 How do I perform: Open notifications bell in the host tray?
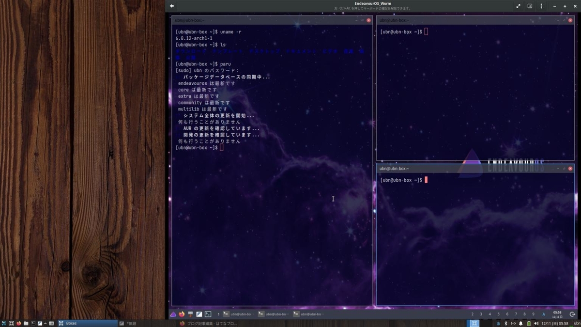[x=521, y=323]
